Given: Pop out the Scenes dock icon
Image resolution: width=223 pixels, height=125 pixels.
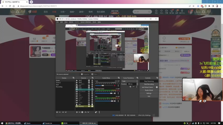Looking at the screenshot, I should (73, 78).
